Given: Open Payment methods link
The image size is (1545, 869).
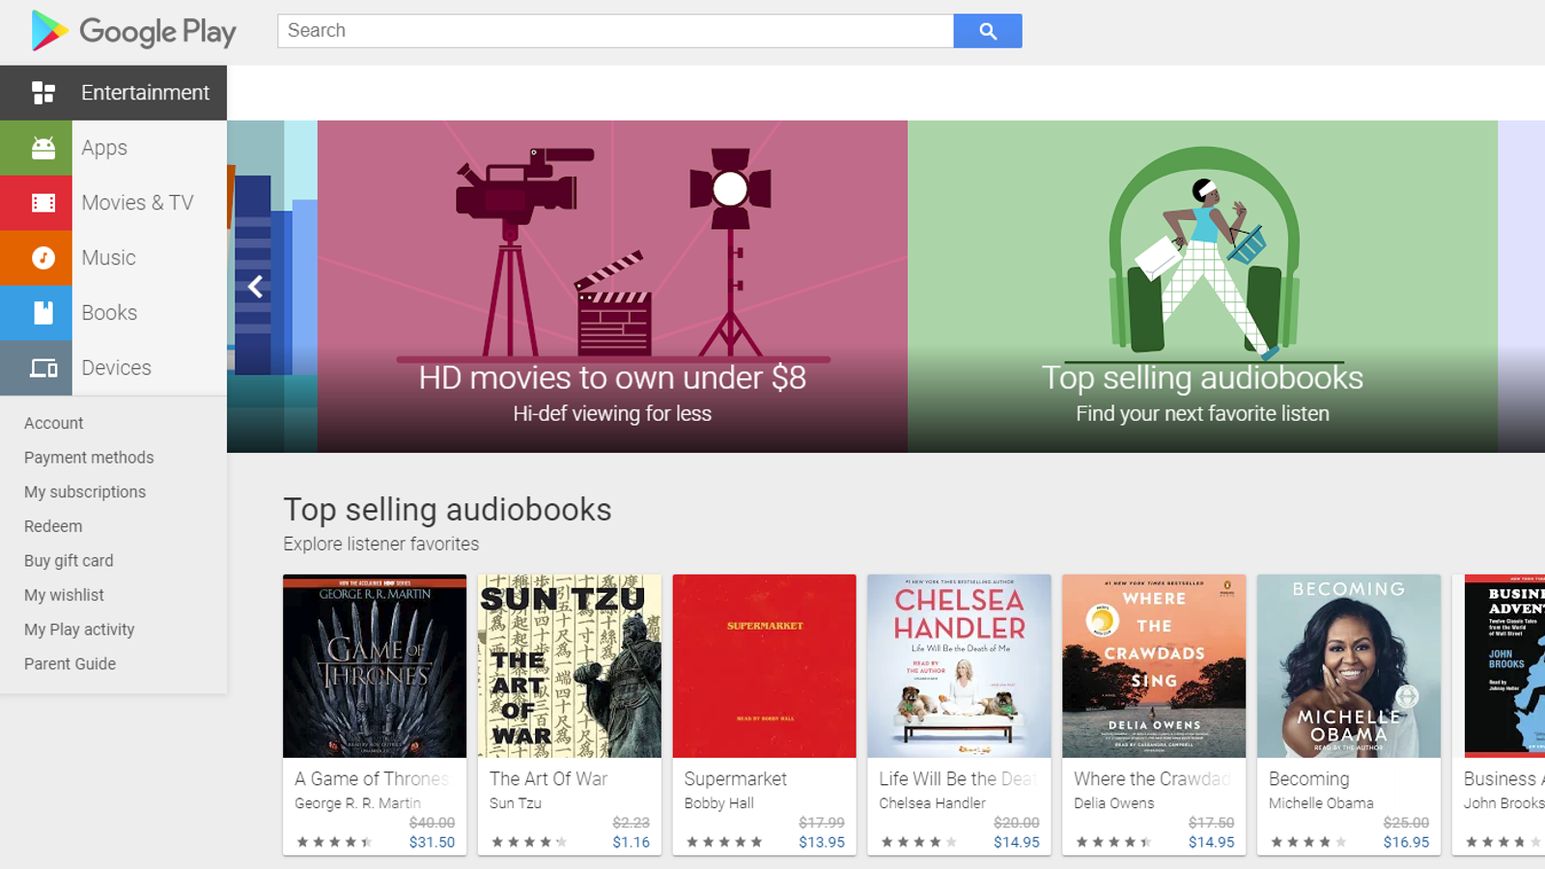Looking at the screenshot, I should [x=89, y=458].
